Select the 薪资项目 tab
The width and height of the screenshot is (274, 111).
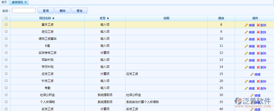point(17,2)
